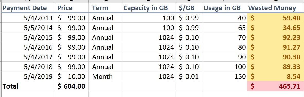Click the $/GB header cell
304x97 pixels.
click(x=189, y=8)
